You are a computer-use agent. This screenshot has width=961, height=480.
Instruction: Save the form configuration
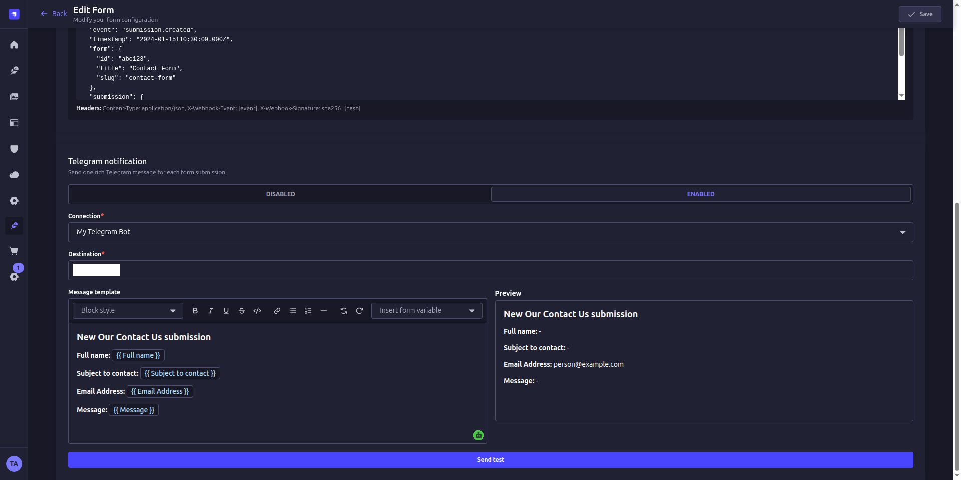pos(920,14)
